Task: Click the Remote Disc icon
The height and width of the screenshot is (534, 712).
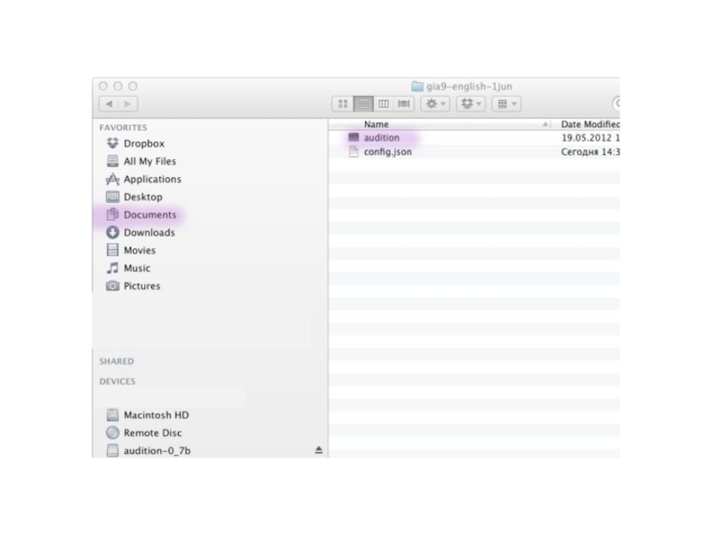Action: point(113,433)
